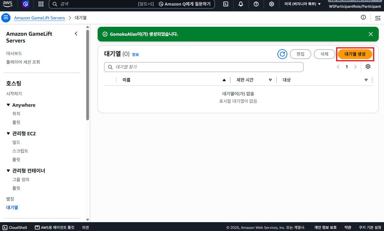Image resolution: width=384 pixels, height=231 pixels.
Task: Click the 대기열 생성 button
Action: 355,54
